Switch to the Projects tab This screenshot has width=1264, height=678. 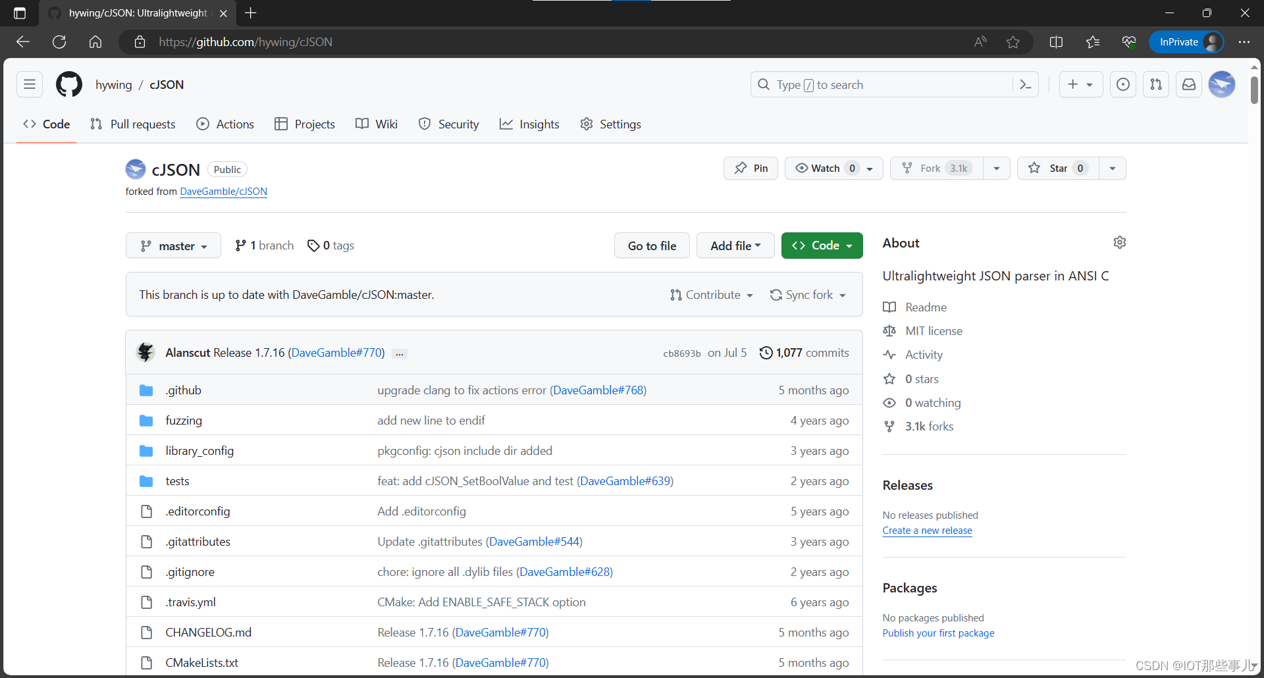pyautogui.click(x=305, y=124)
